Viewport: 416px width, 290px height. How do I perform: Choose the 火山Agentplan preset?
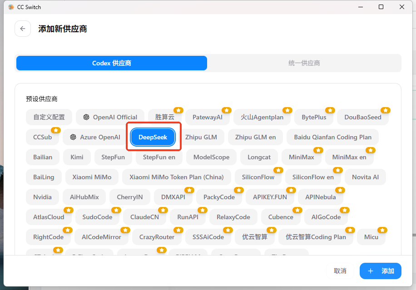(x=262, y=117)
